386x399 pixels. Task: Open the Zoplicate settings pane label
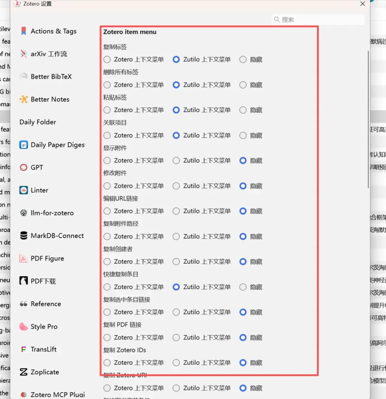[45, 372]
